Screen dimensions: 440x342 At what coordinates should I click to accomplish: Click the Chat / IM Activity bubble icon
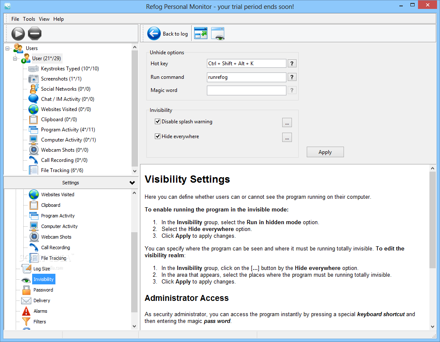tap(33, 99)
